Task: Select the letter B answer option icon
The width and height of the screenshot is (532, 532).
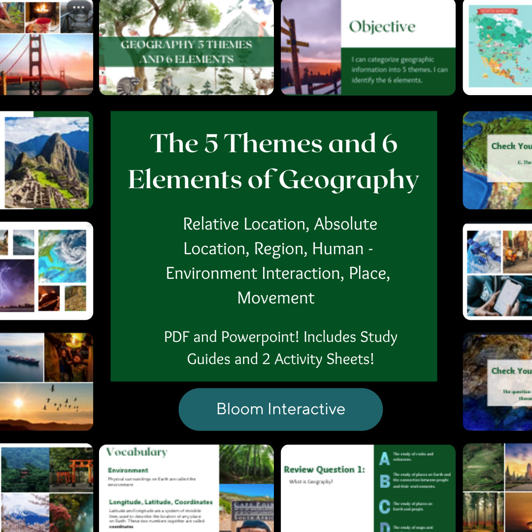Action: pos(384,481)
